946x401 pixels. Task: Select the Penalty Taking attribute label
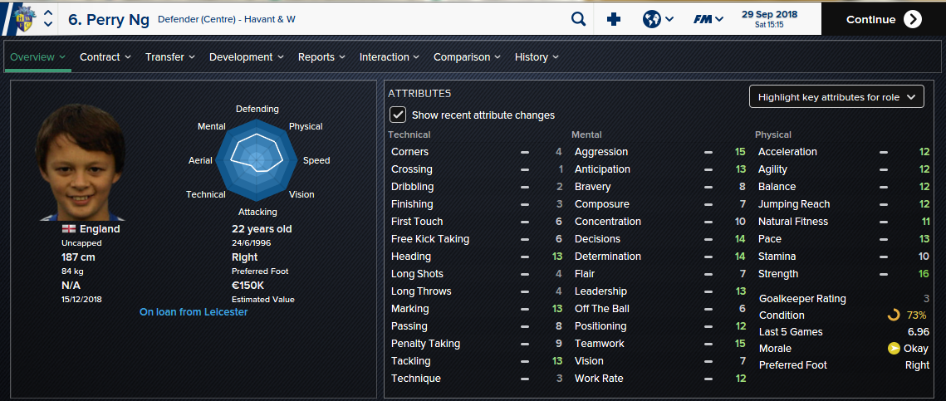(x=425, y=344)
